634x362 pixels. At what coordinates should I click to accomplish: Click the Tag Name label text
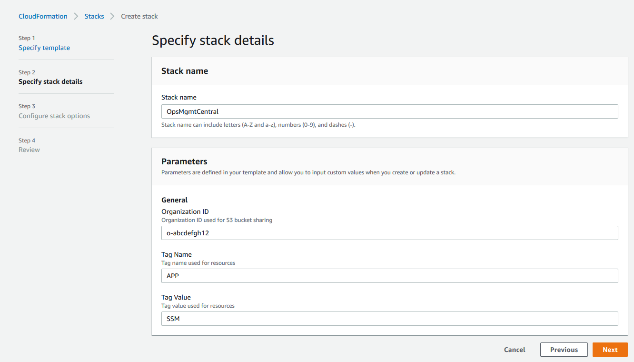(x=177, y=254)
